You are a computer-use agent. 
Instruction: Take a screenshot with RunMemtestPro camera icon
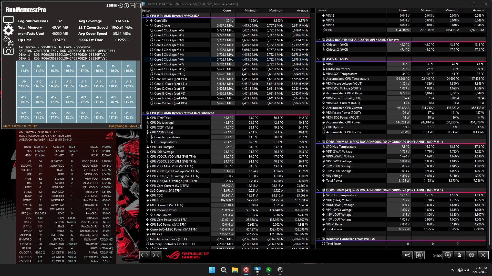pyautogui.click(x=8, y=51)
